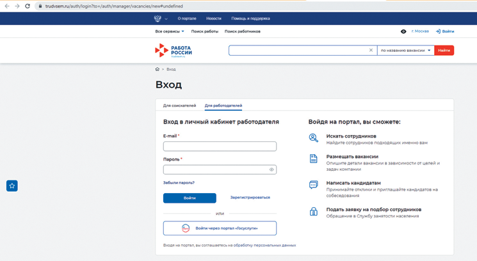Clear search field with X icon
This screenshot has width=477, height=261.
tap(371, 51)
